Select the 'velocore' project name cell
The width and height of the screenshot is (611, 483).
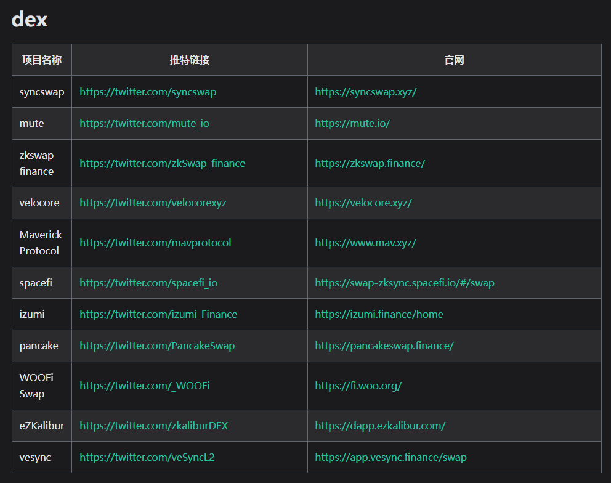pos(42,203)
